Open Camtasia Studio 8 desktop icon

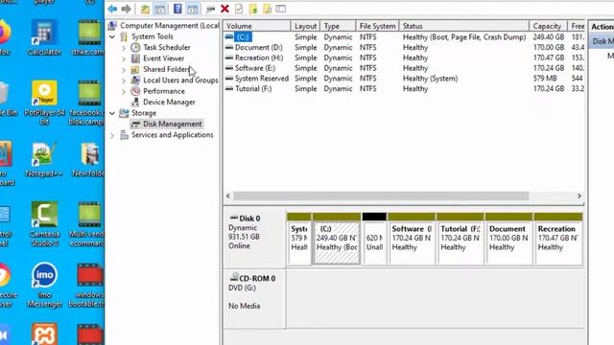[x=44, y=224]
